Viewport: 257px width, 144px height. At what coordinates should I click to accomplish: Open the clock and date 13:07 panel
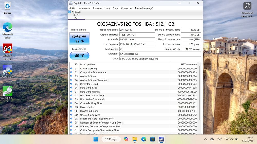point(247,139)
